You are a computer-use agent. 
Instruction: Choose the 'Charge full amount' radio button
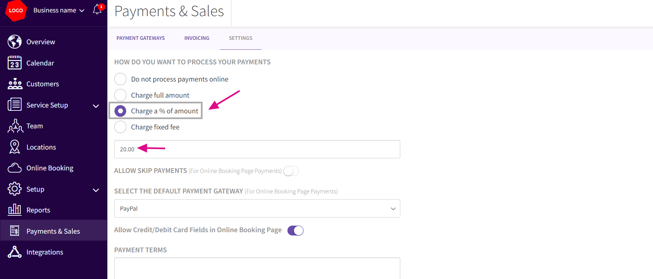[x=121, y=95]
